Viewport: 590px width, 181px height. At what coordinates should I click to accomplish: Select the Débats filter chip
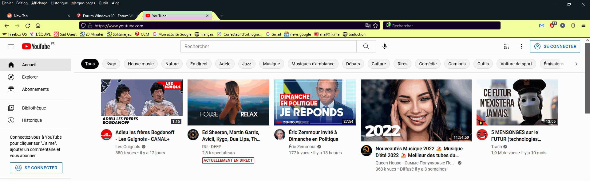click(353, 64)
